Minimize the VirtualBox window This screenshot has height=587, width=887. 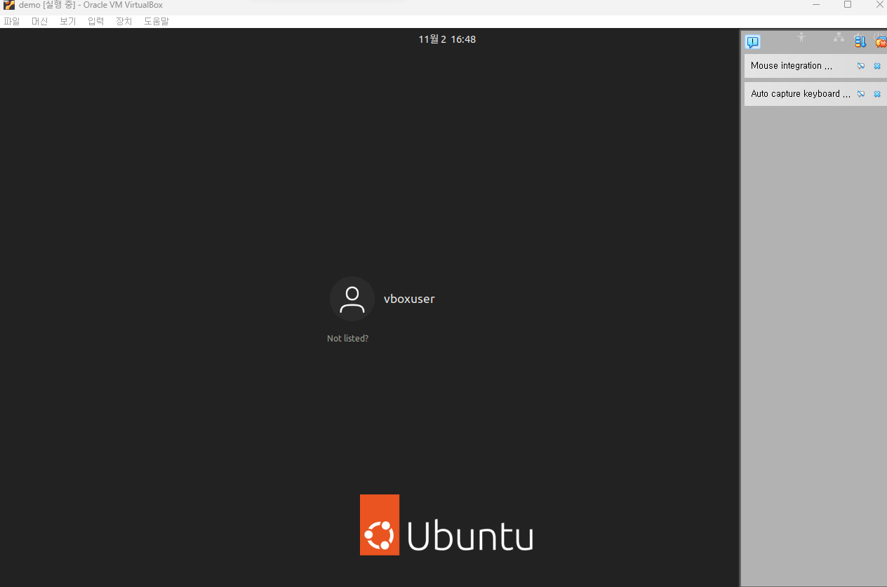tap(816, 5)
